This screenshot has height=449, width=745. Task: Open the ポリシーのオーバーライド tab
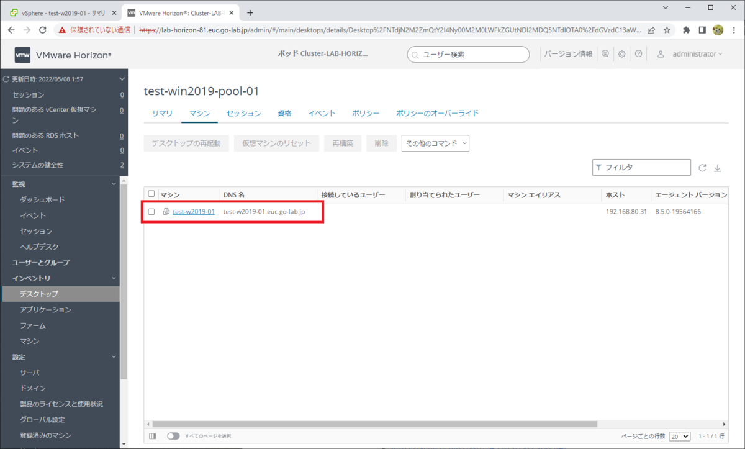point(437,114)
